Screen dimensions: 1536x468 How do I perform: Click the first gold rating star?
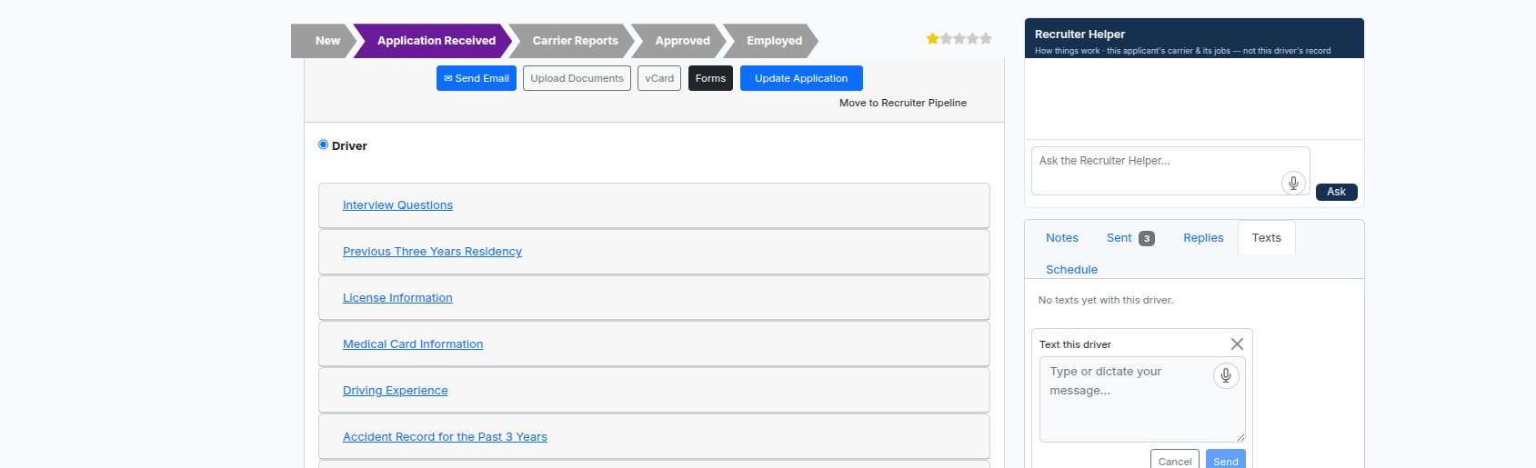click(932, 39)
